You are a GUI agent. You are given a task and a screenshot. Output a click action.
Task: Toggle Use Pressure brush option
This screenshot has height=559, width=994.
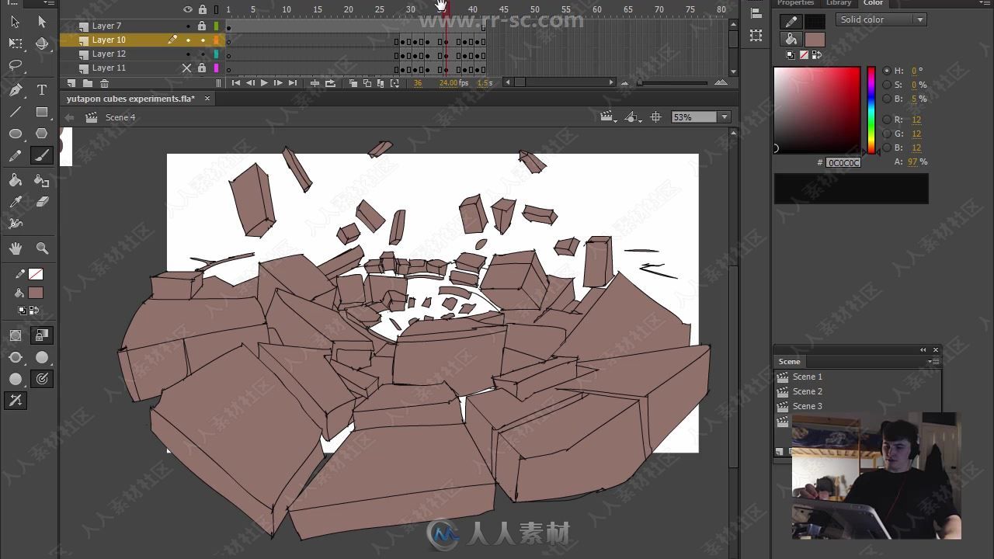[42, 379]
